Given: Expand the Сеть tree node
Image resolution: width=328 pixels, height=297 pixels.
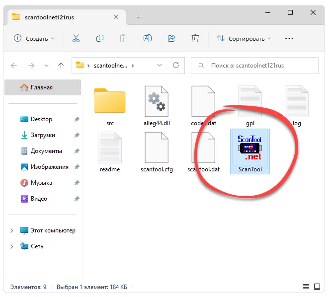Looking at the screenshot, I should (x=12, y=246).
